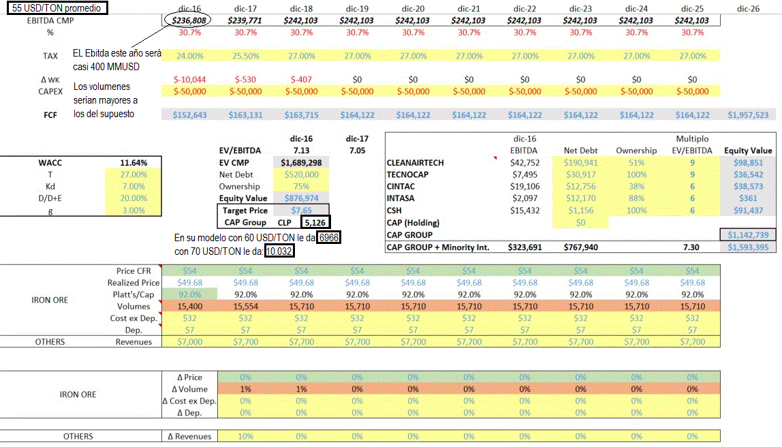Click the dic-26 column header
Viewport: 782px width, 447px height.
click(x=748, y=8)
